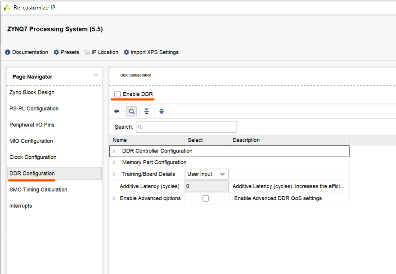Viewport: 396px width, 274px height.
Task: Open the Interrupts page
Action: pyautogui.click(x=21, y=206)
